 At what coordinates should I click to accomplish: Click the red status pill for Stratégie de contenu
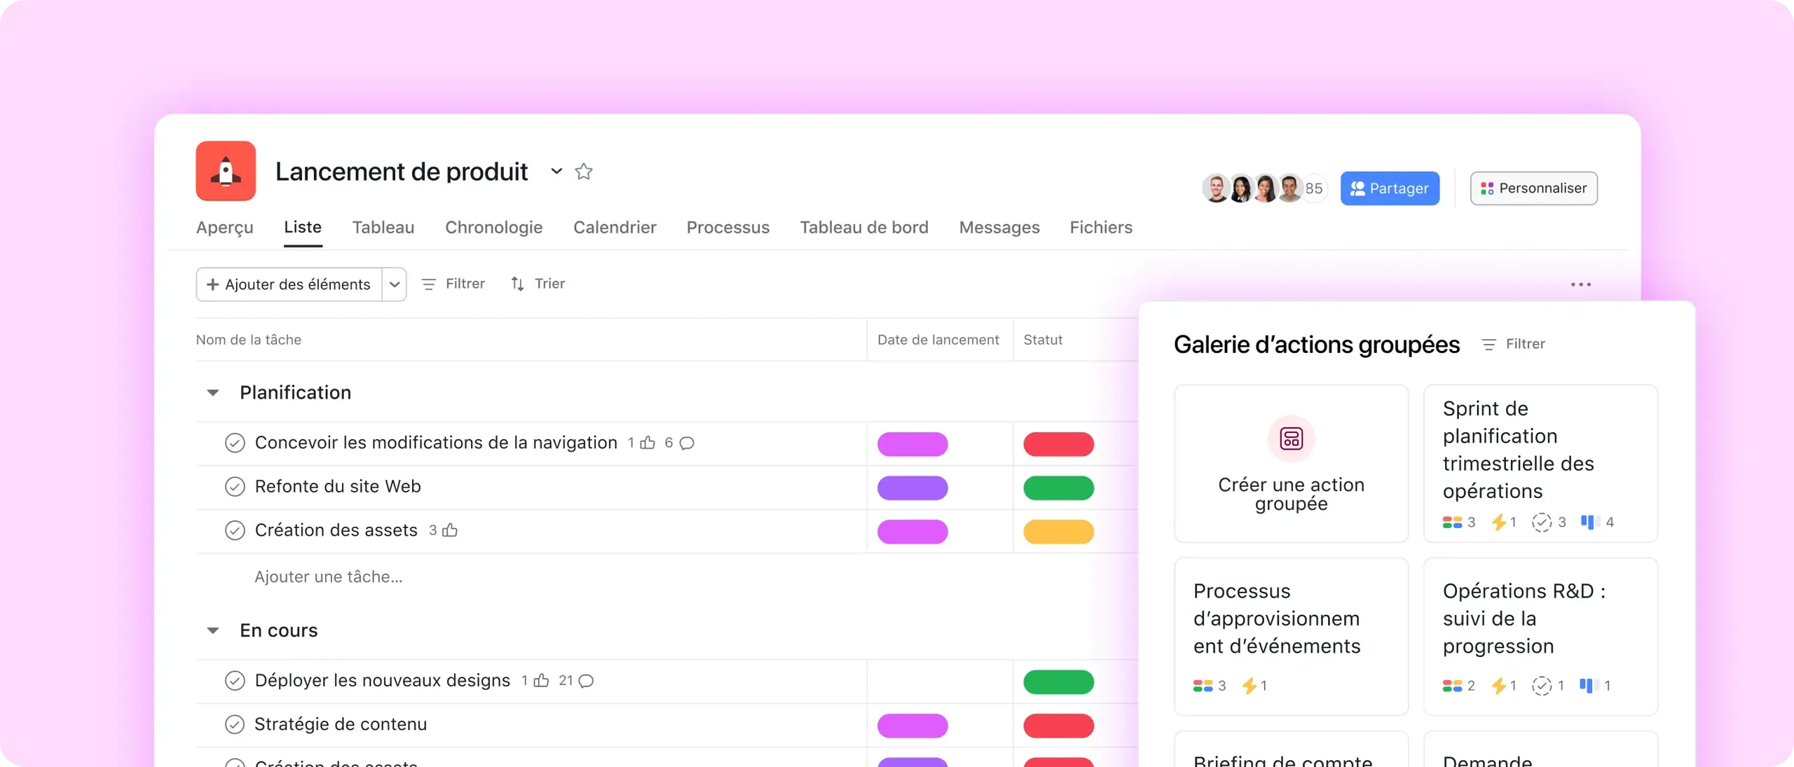(x=1058, y=726)
